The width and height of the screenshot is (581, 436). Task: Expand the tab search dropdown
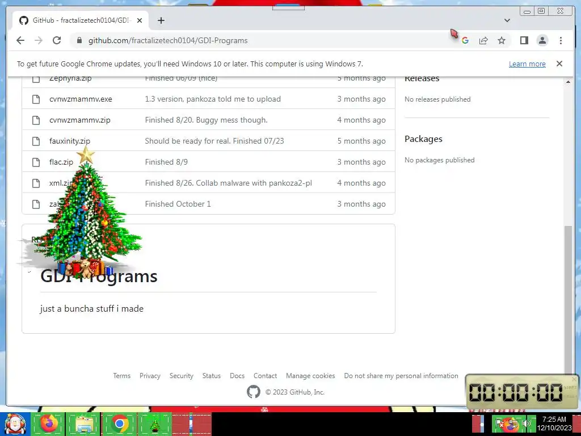(x=507, y=20)
